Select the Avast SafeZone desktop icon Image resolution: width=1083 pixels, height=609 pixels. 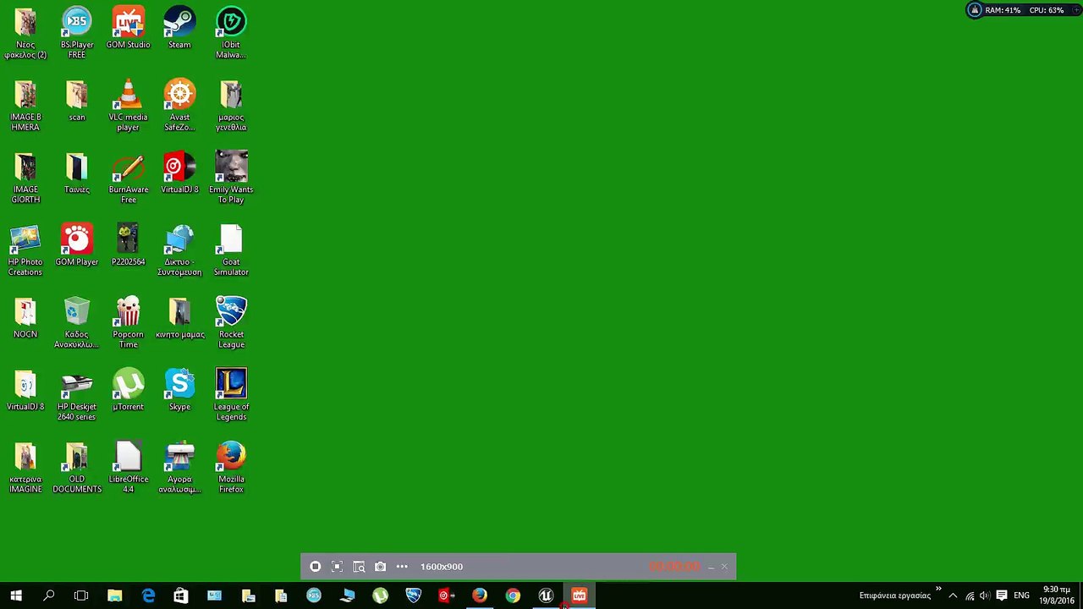179,106
